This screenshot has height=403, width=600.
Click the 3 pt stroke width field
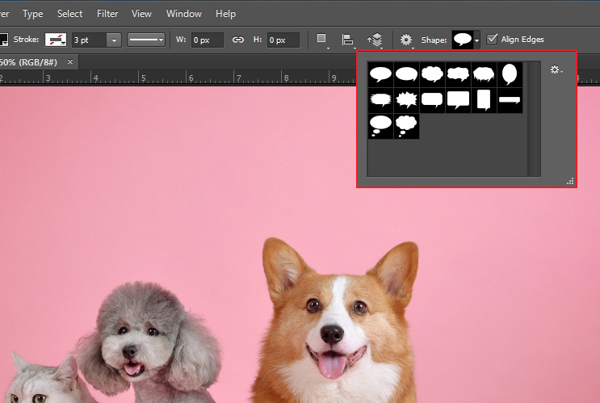[90, 40]
